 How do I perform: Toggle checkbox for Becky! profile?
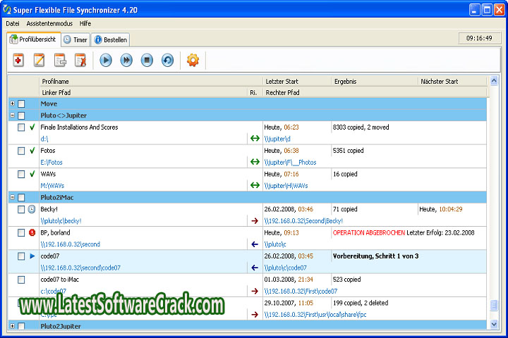coord(21,209)
